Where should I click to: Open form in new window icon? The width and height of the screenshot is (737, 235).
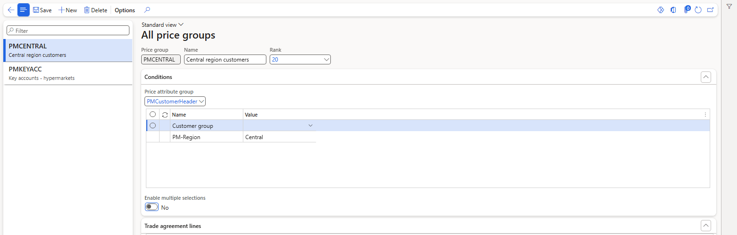[x=710, y=10]
